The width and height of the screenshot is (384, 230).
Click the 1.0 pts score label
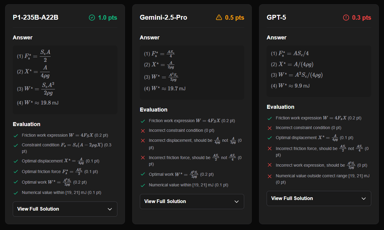point(107,18)
